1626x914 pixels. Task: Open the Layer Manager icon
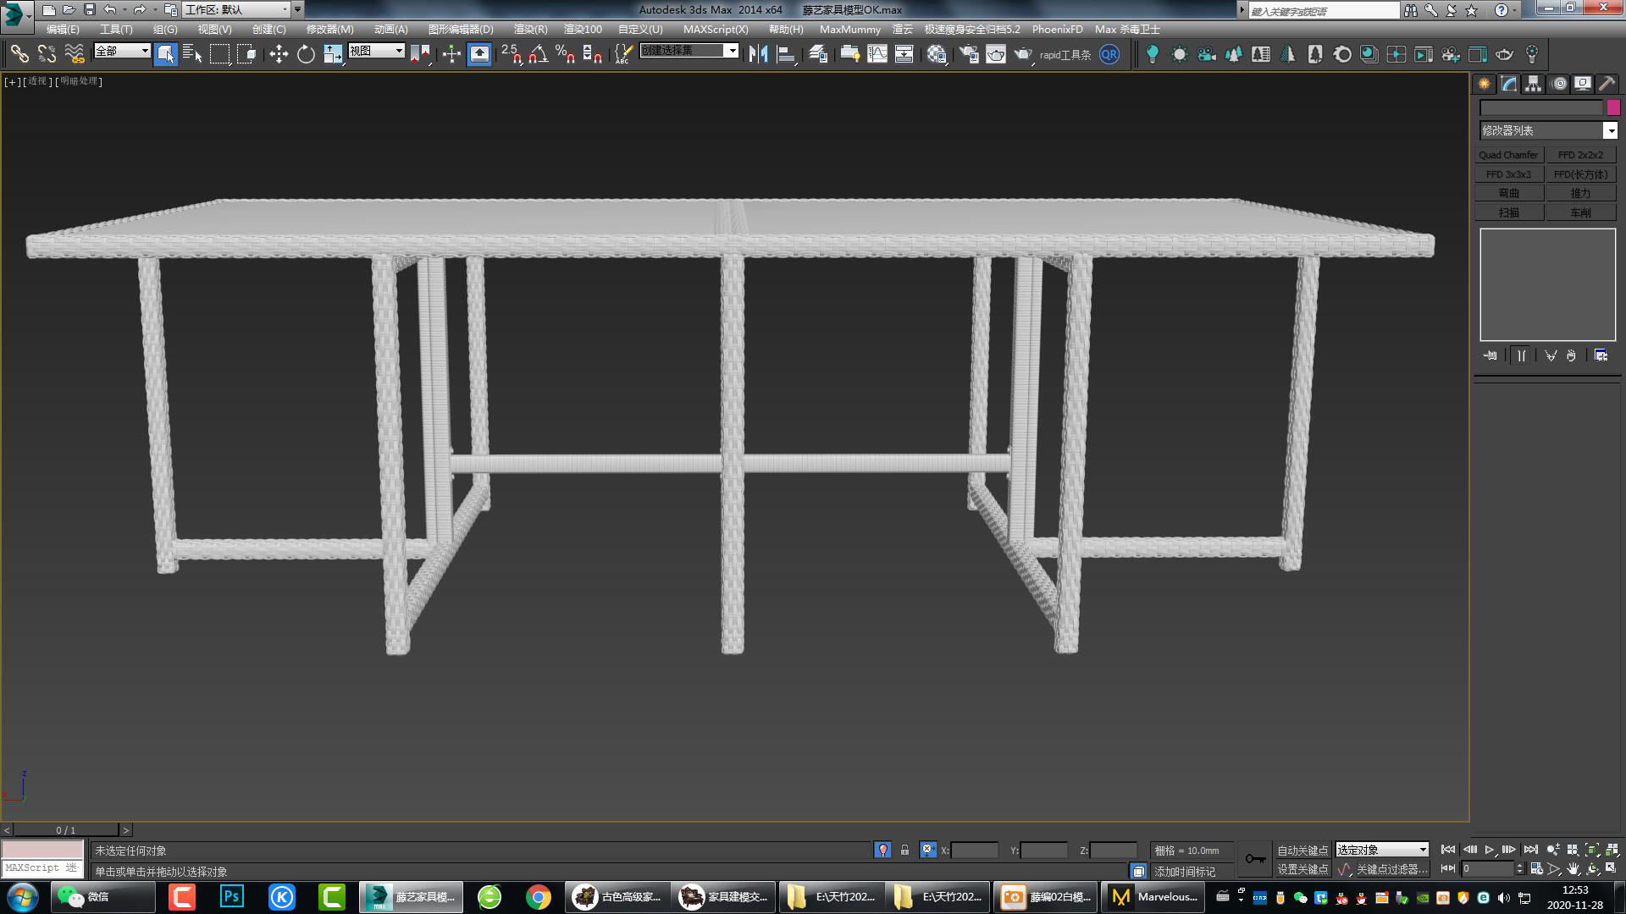(x=820, y=53)
